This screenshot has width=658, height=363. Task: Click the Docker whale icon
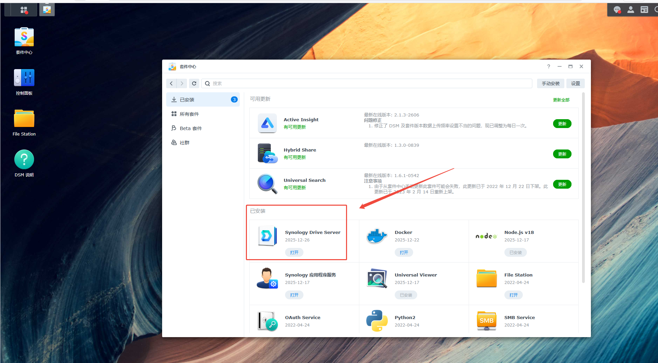pyautogui.click(x=377, y=236)
